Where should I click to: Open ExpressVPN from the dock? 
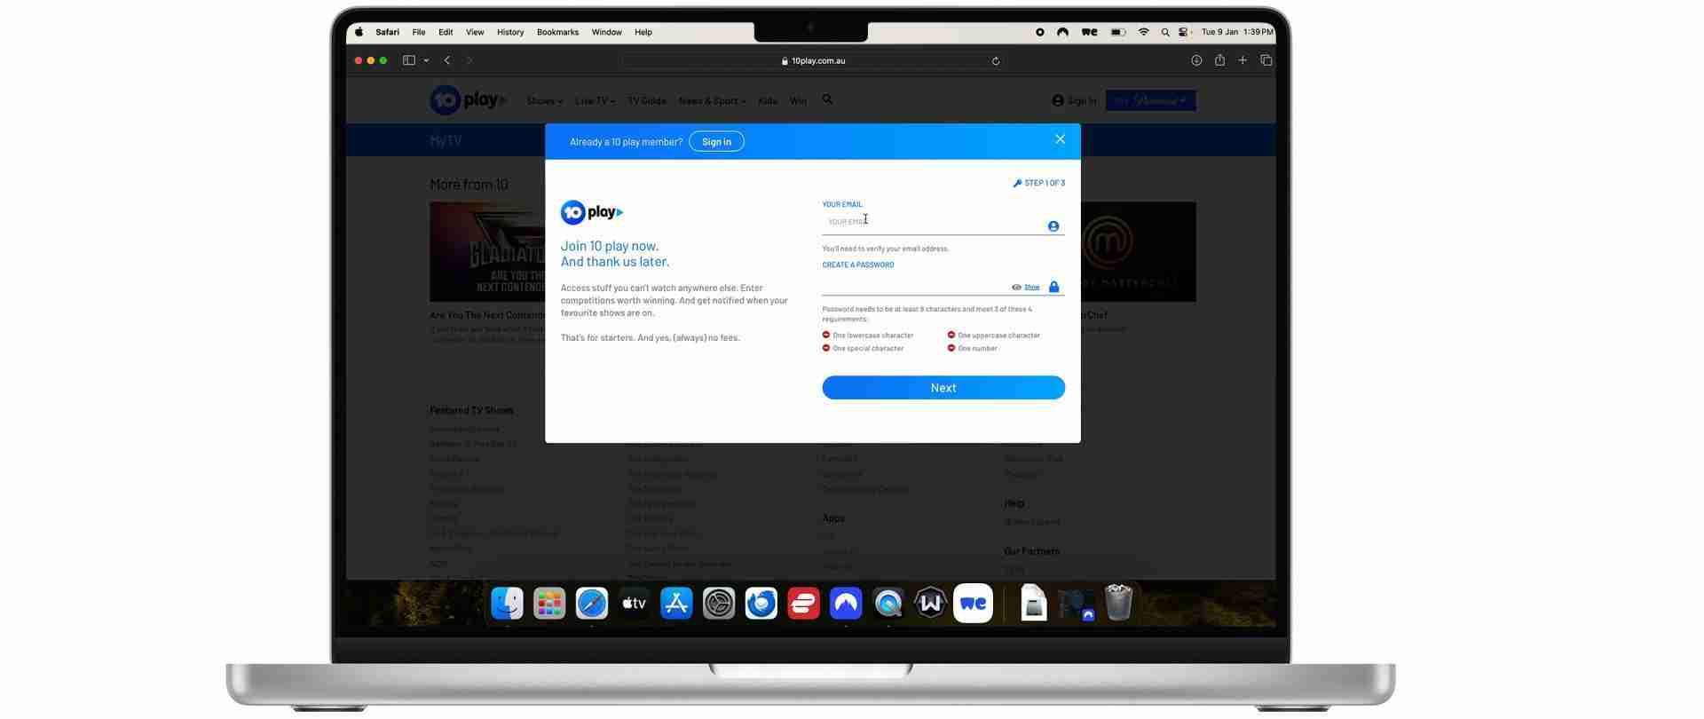tap(803, 604)
